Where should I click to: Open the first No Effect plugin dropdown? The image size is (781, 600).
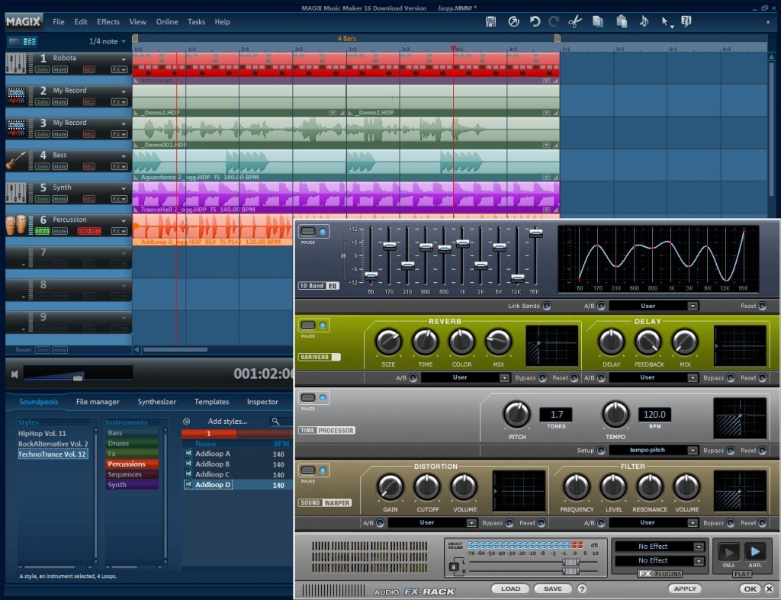click(659, 546)
